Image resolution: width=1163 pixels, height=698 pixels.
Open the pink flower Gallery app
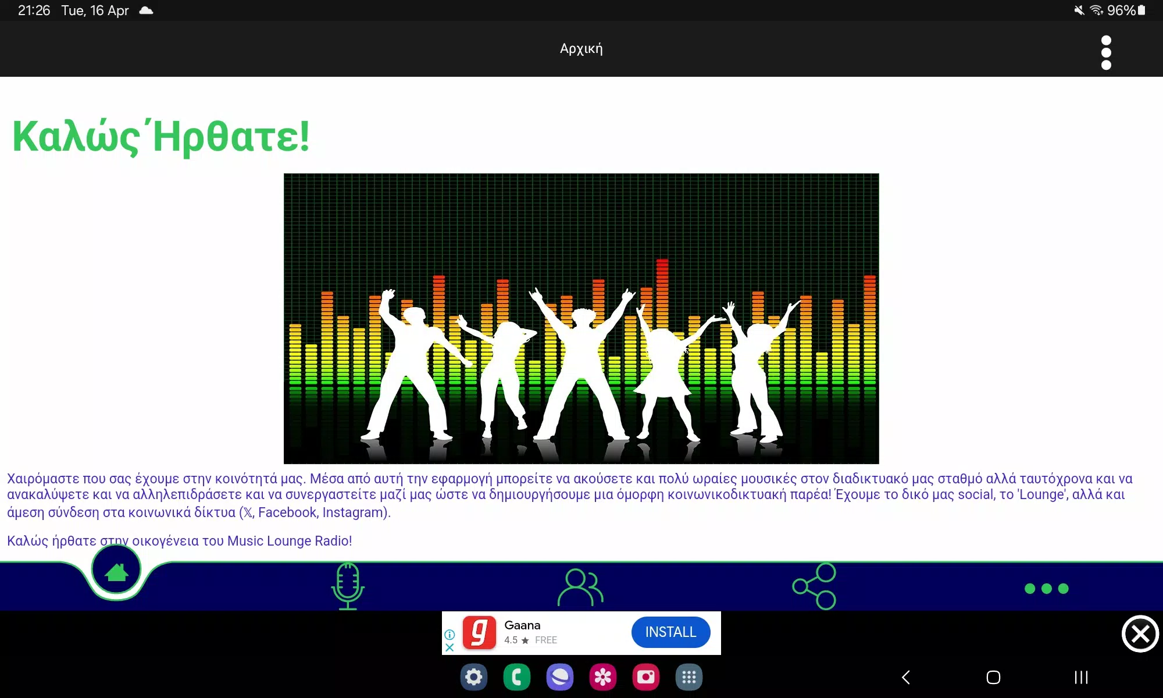pyautogui.click(x=603, y=677)
